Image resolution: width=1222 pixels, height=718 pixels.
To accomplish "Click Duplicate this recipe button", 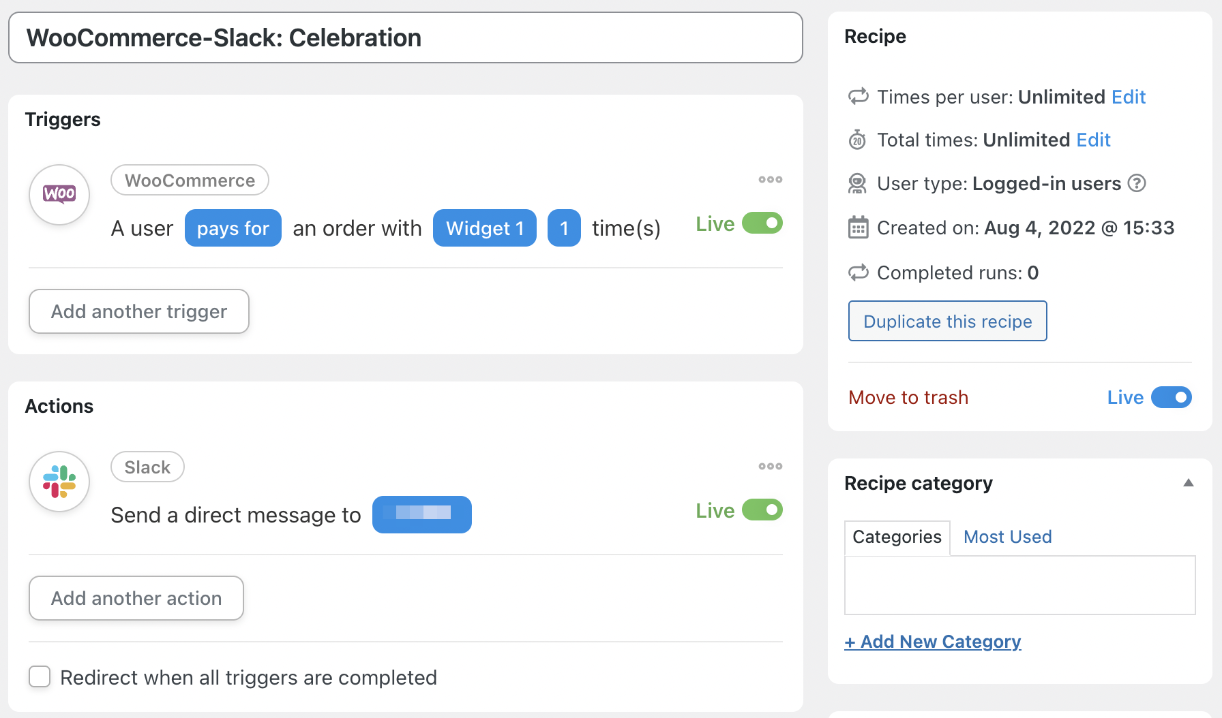I will [948, 321].
